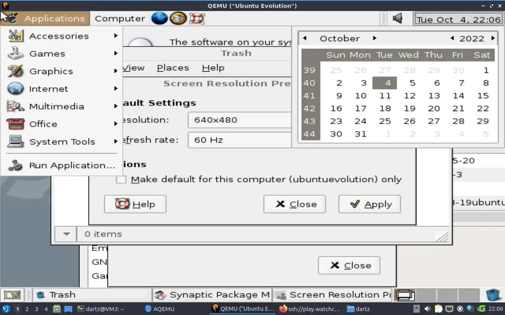Switch to Firefox ssh://play.watchc taskbar entry
The width and height of the screenshot is (505, 315).
pos(310,309)
